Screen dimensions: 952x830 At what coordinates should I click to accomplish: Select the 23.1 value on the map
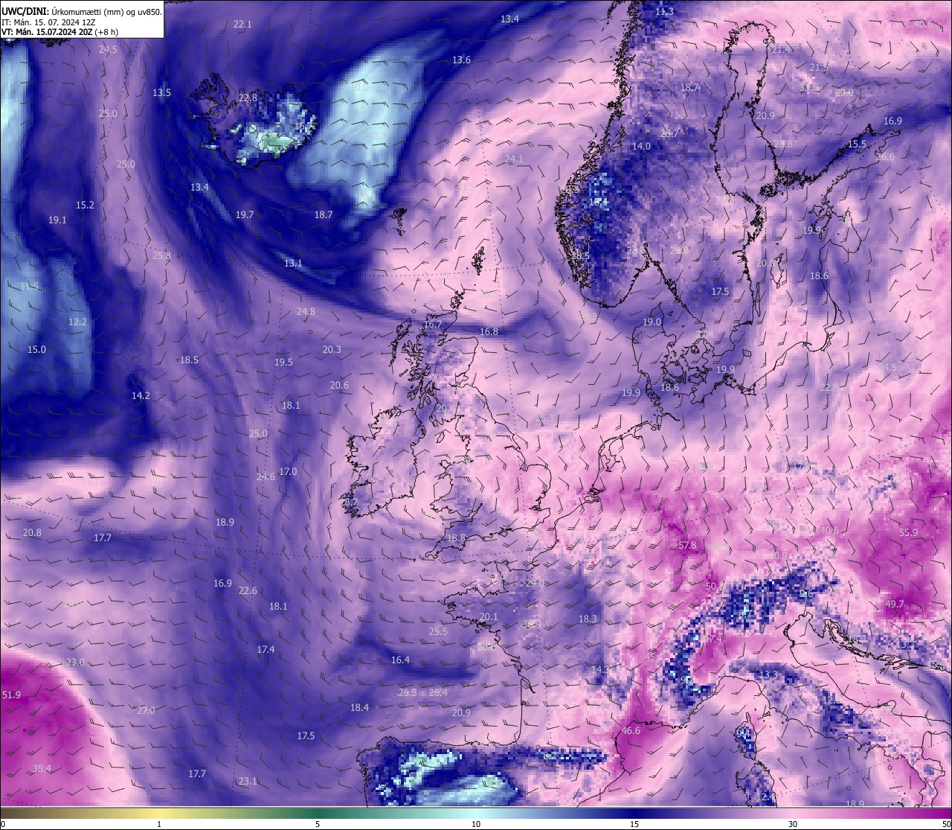click(x=248, y=781)
